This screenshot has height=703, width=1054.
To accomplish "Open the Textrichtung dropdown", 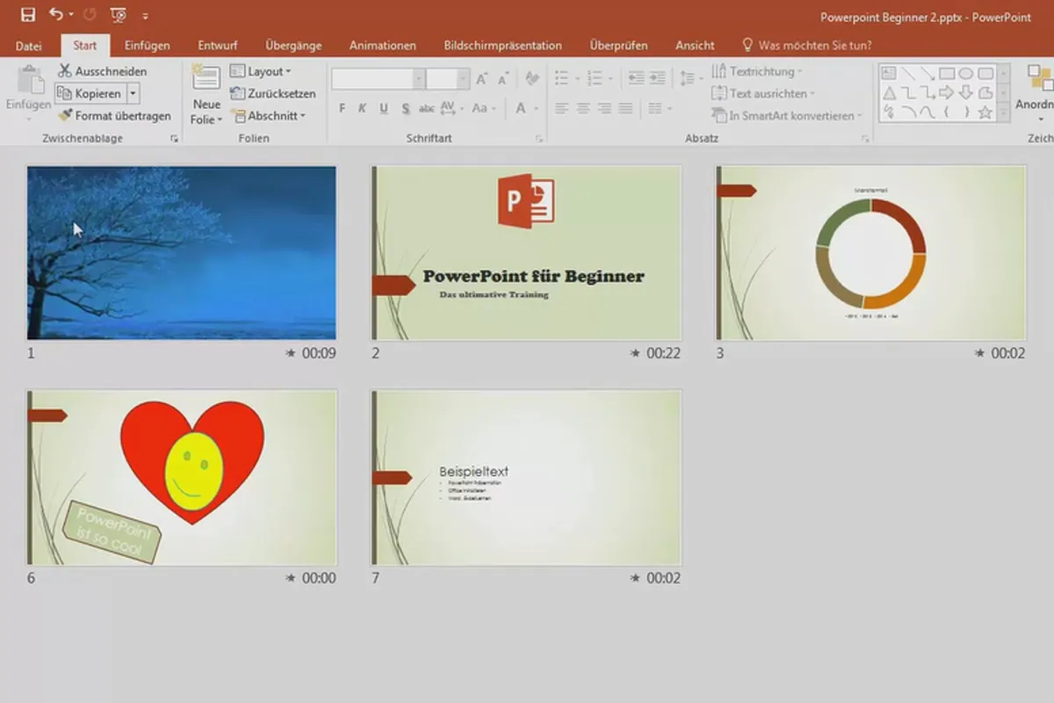I will coord(756,71).
